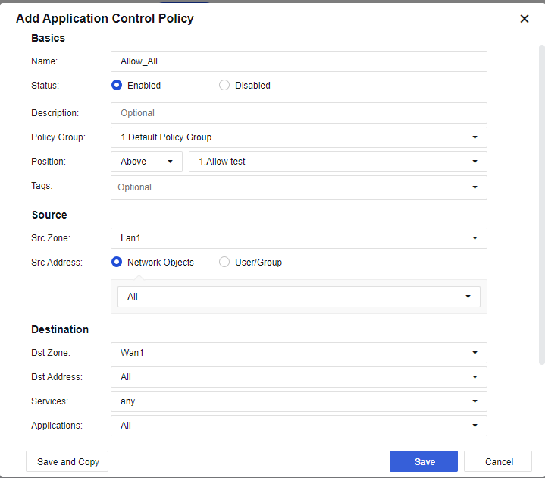Screen dimensions: 545x478
Task: Expand the Src Zone dropdown showing Lan1
Action: (299, 238)
